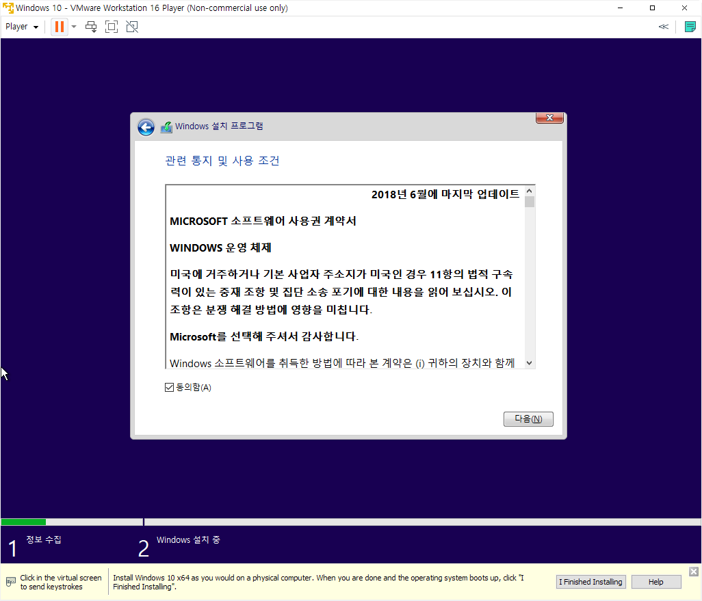
Task: Click the Windows 설치 중 step label
Action: point(188,539)
